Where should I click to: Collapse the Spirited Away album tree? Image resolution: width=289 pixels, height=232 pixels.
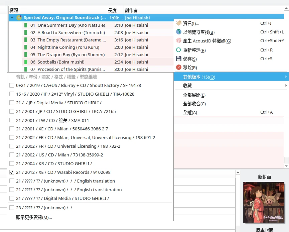12,18
